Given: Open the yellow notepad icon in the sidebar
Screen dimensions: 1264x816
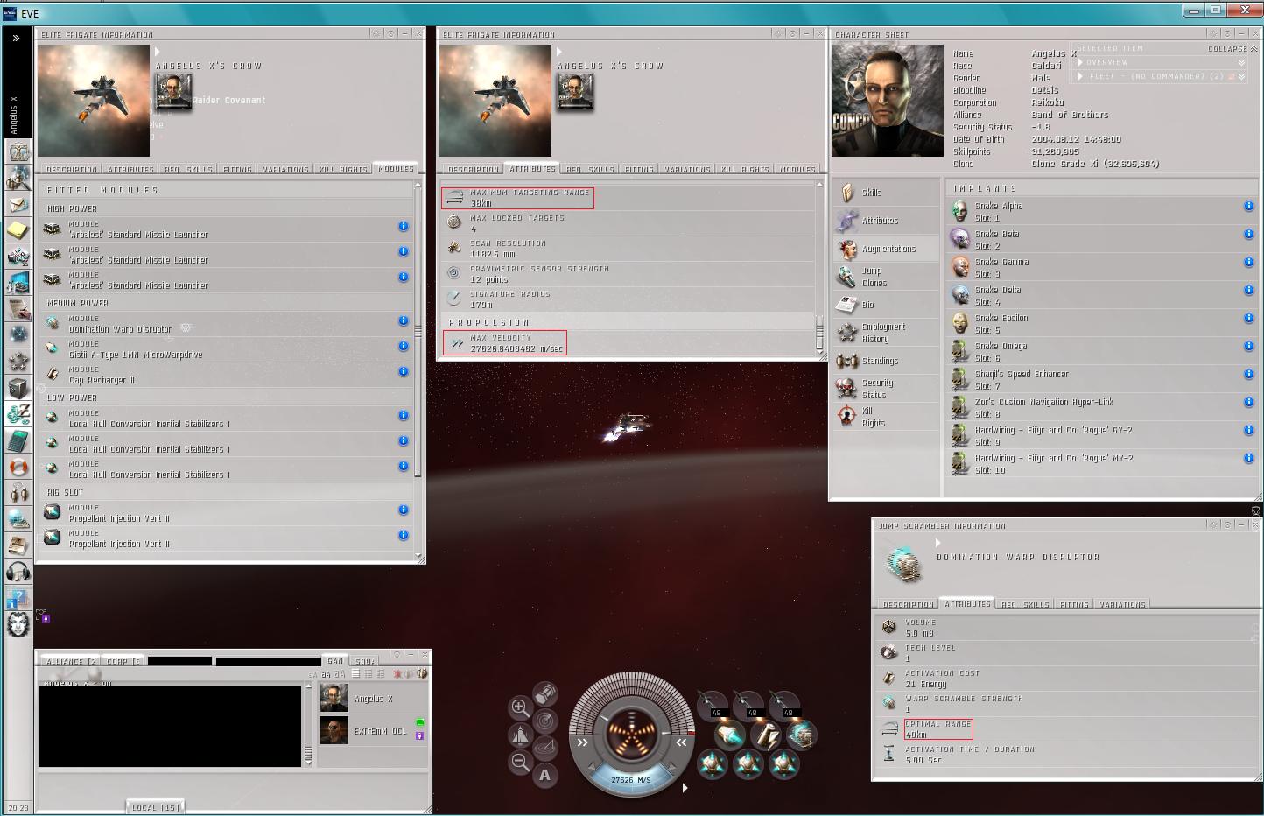Looking at the screenshot, I should tap(18, 230).
